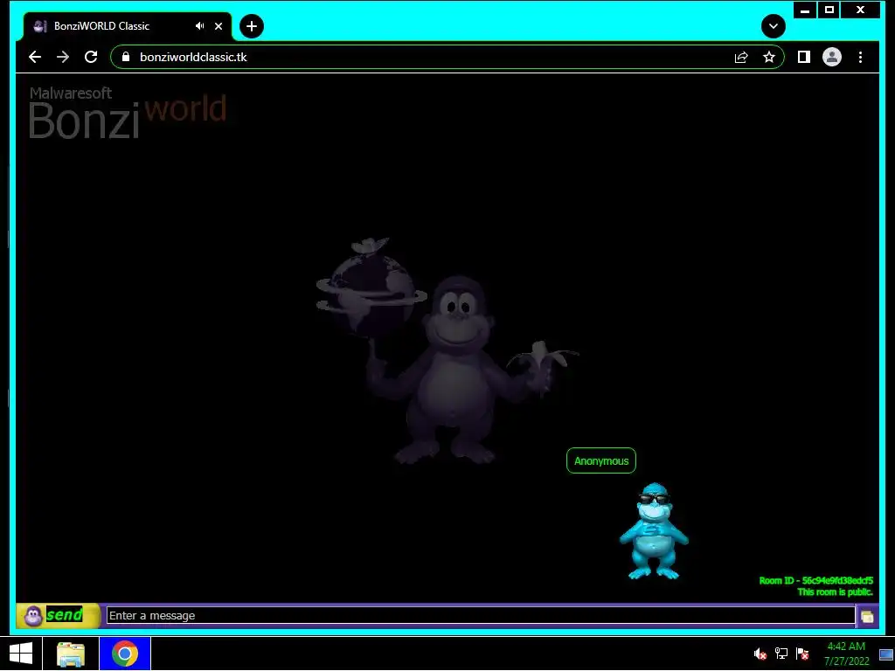Go forward to the next page
895x671 pixels.
tap(63, 57)
